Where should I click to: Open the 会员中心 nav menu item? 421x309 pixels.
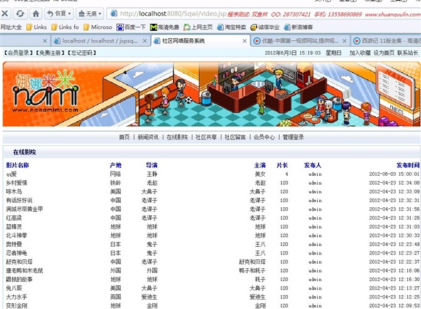[264, 137]
